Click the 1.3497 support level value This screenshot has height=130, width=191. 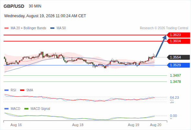point(175,75)
